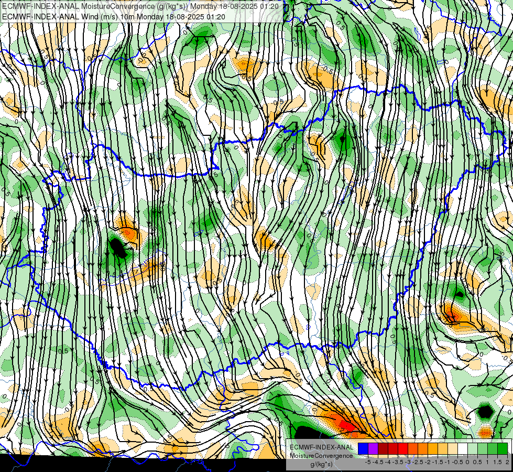513x472 pixels.
Task: Pick the lightest green swatch between 0 and 0.5
Action: point(473,449)
